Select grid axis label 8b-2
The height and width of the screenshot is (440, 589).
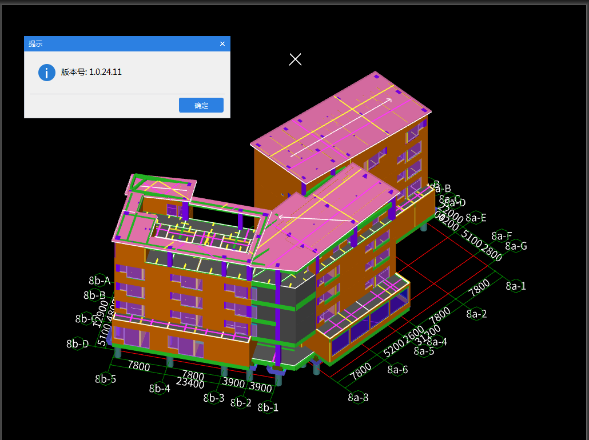point(241,403)
